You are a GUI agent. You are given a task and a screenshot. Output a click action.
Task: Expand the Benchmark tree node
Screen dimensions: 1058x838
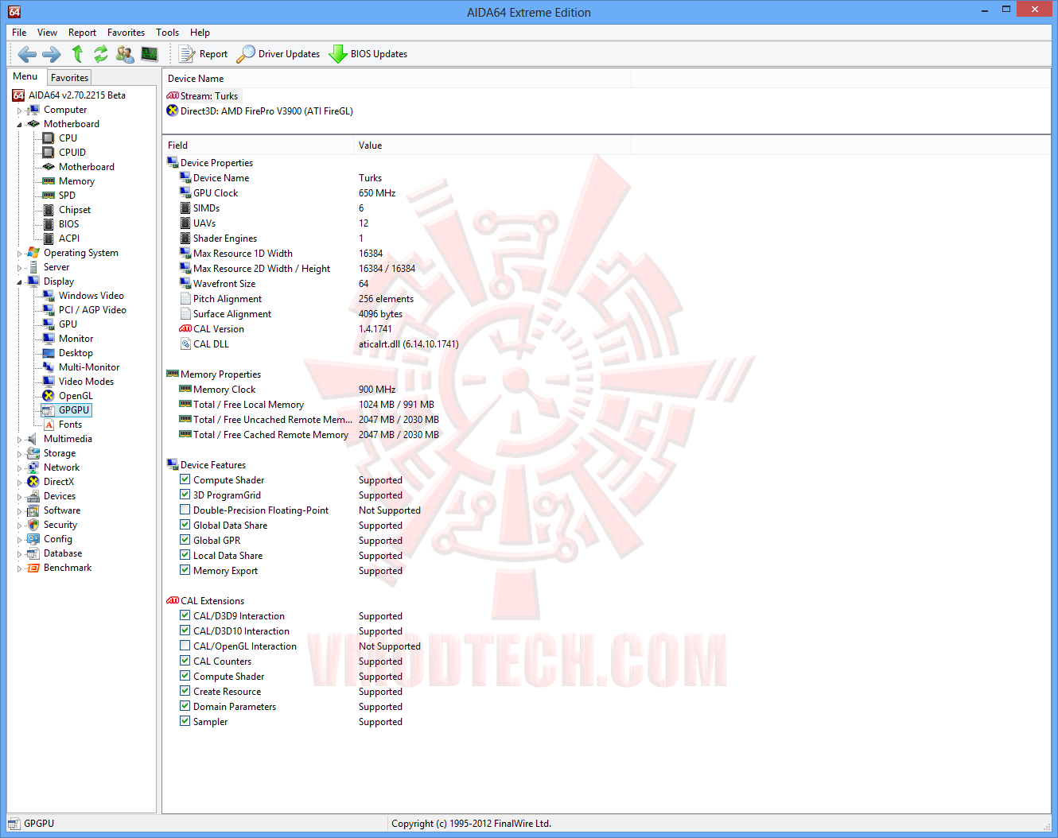19,568
